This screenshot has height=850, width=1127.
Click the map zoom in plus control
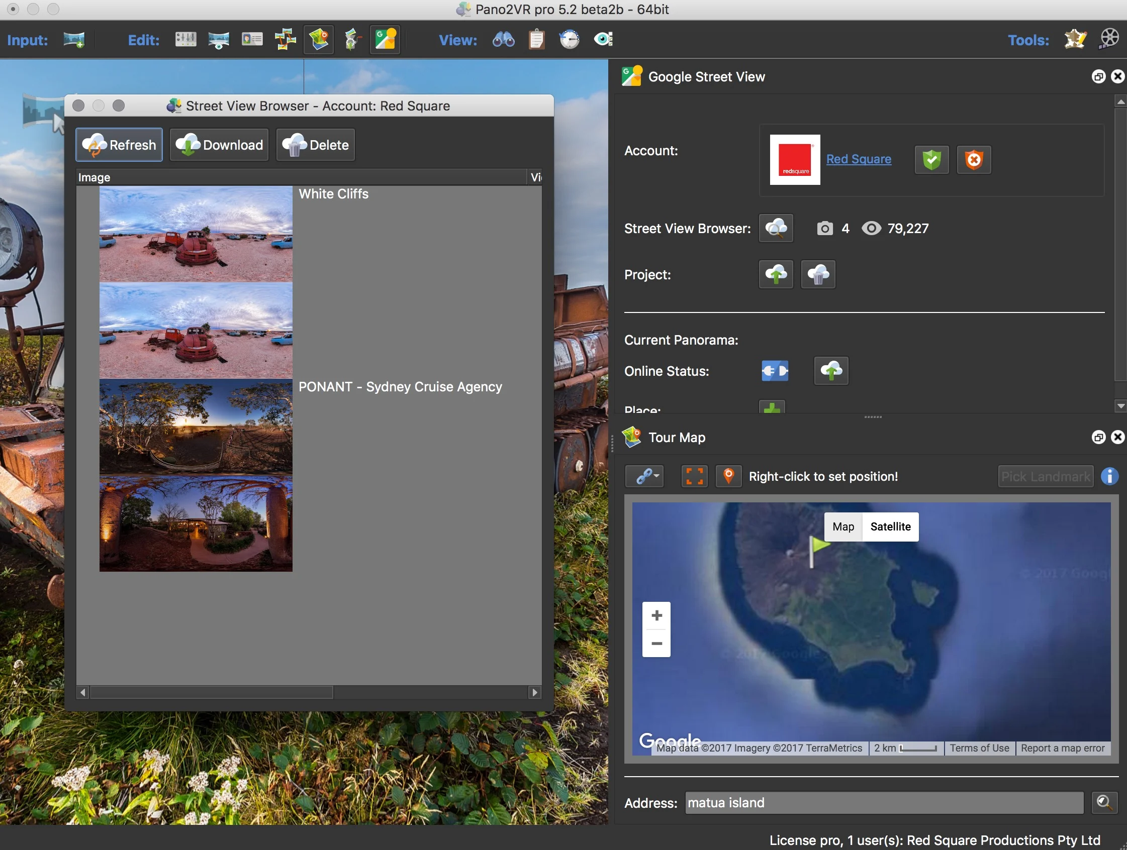tap(656, 616)
